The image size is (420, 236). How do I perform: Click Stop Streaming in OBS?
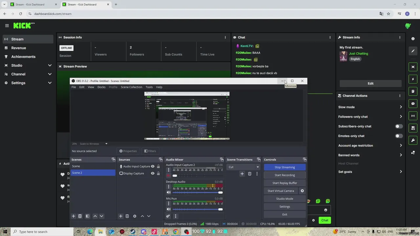(285, 167)
